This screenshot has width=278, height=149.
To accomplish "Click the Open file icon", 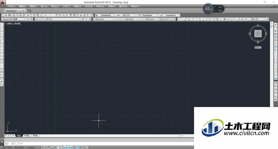I will click(6, 15).
